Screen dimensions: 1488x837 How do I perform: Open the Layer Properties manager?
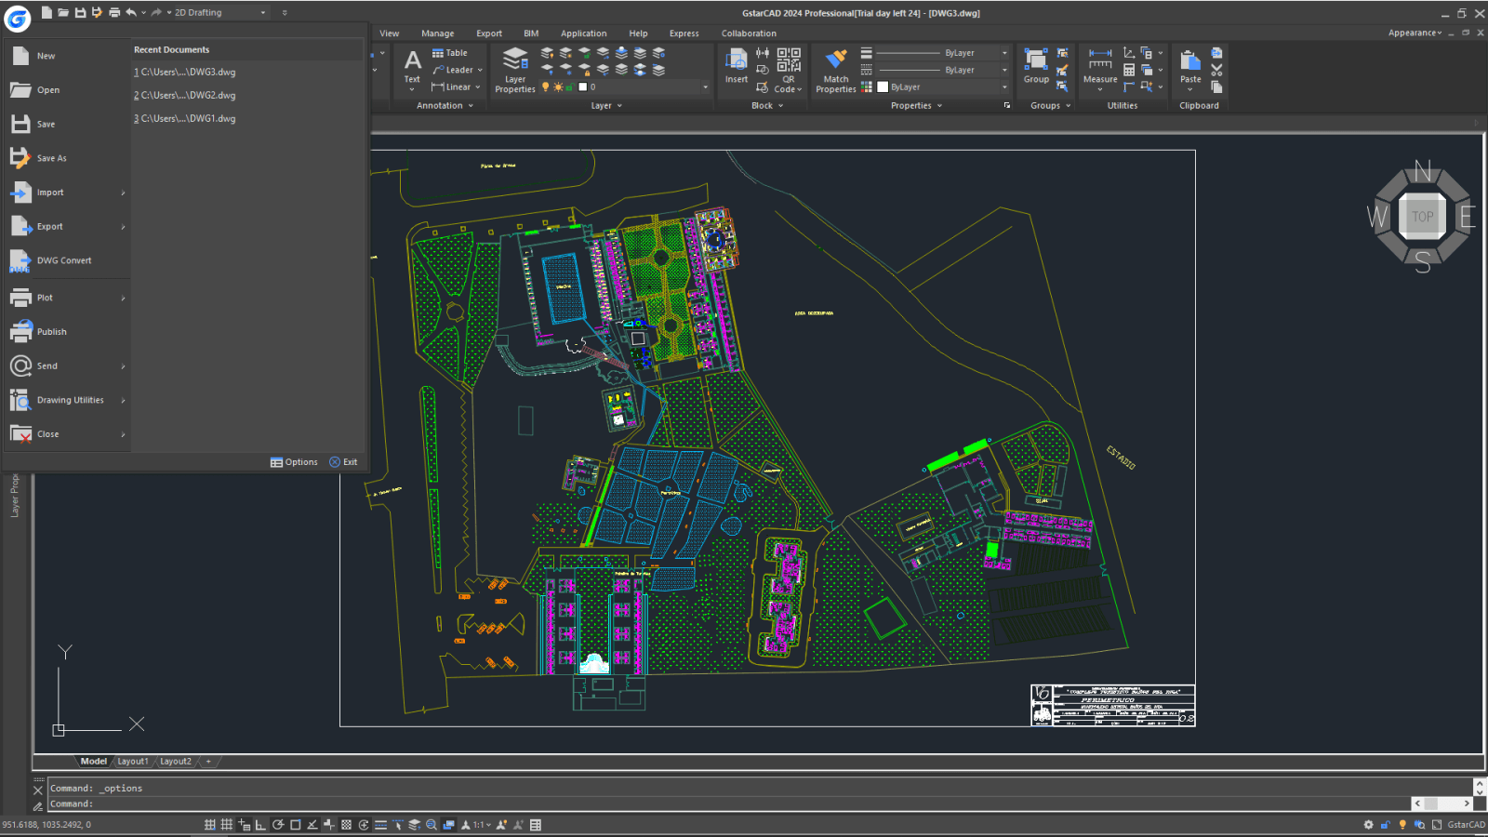click(514, 65)
